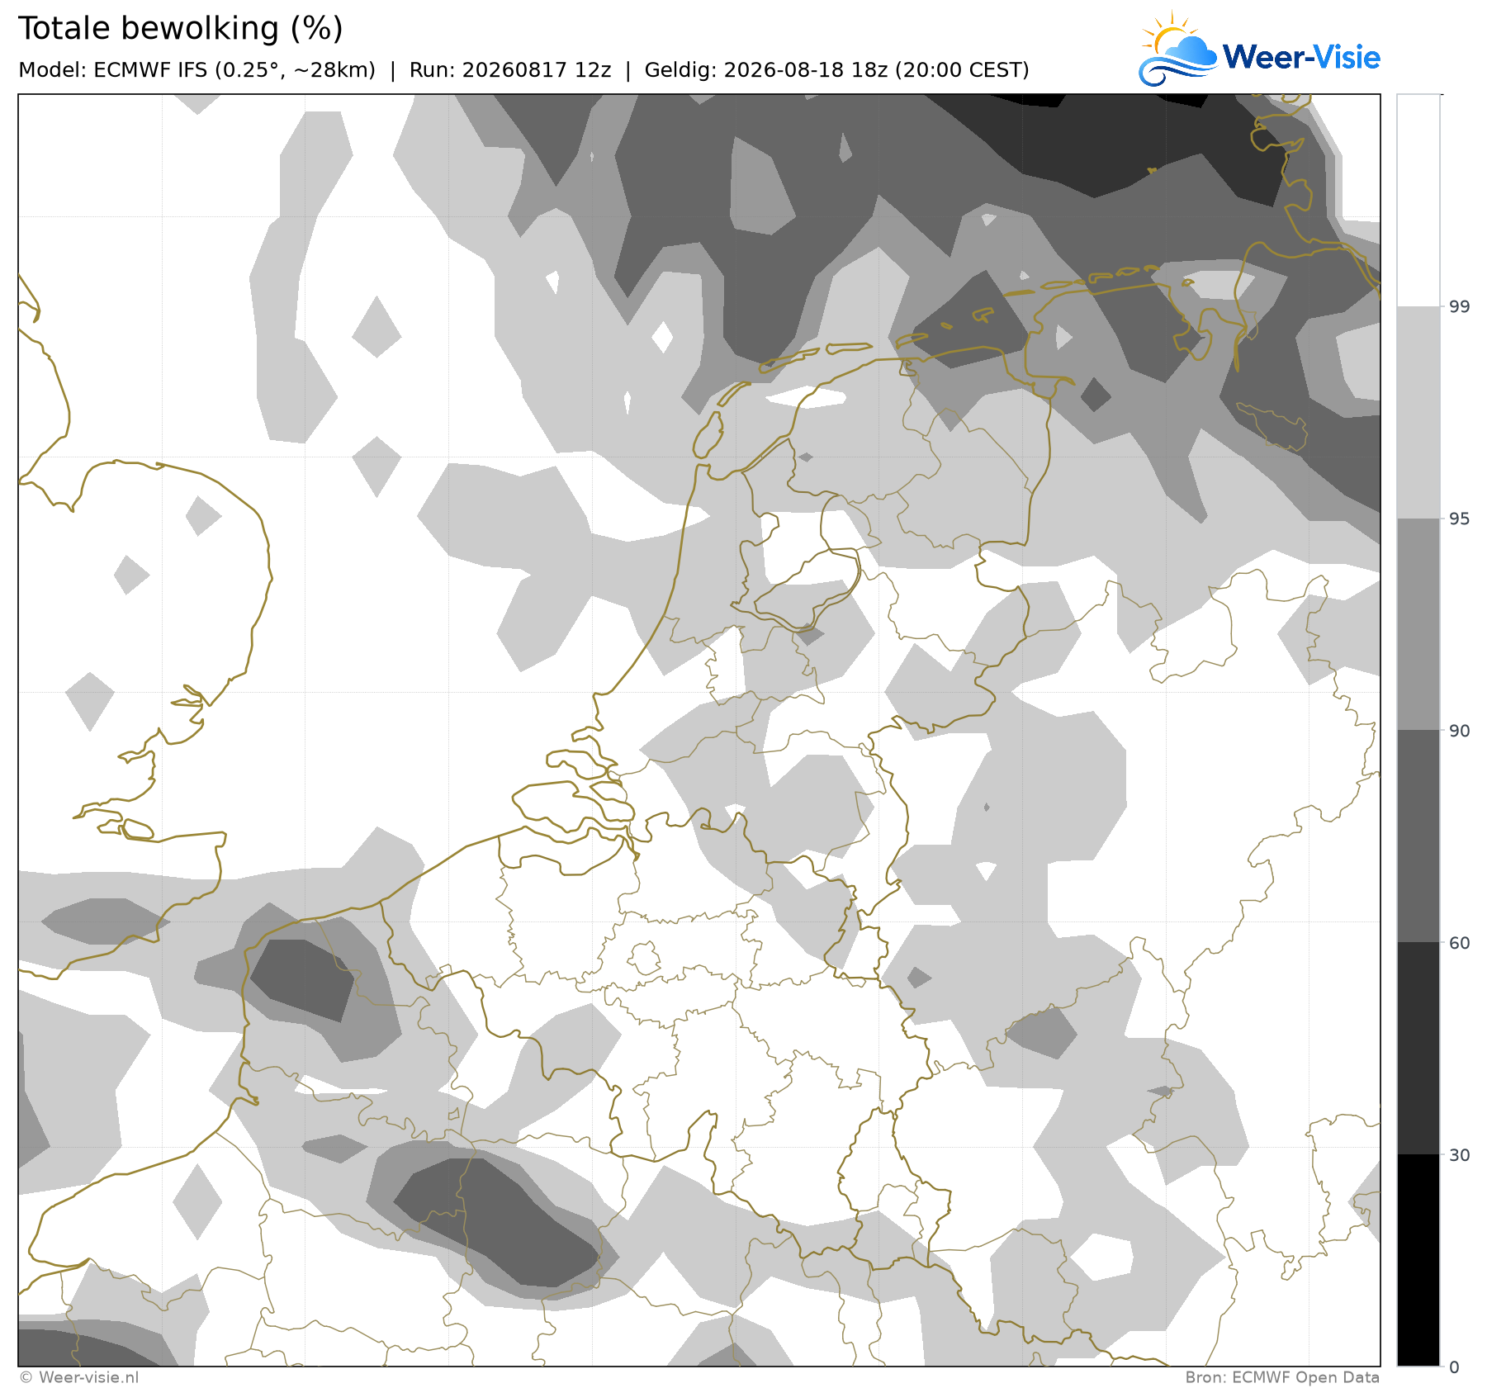Click the '© Weer-visie.nl' copyright text
The height and width of the screenshot is (1388, 1506).
(79, 1377)
